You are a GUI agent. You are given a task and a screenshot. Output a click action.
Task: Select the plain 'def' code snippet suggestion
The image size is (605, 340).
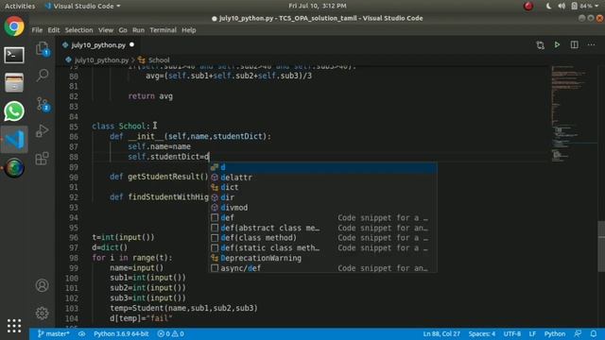[323, 218]
